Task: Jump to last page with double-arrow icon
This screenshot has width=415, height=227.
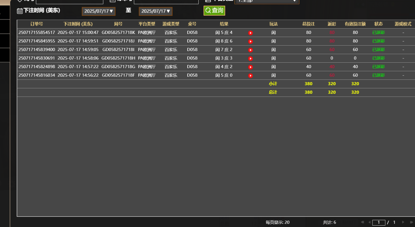Action: coord(411,222)
